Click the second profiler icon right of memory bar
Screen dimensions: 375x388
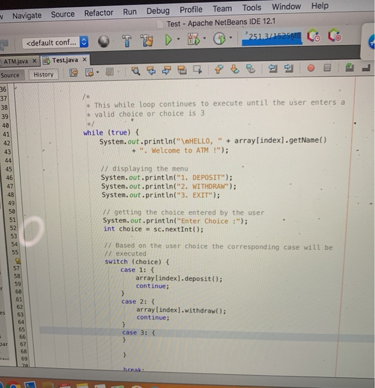[x=335, y=35]
